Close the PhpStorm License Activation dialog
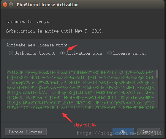The height and width of the screenshot is (139, 166). point(5,5)
